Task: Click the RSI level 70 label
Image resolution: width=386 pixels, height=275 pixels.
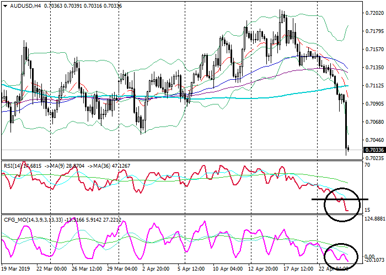Action: pyautogui.click(x=367, y=165)
